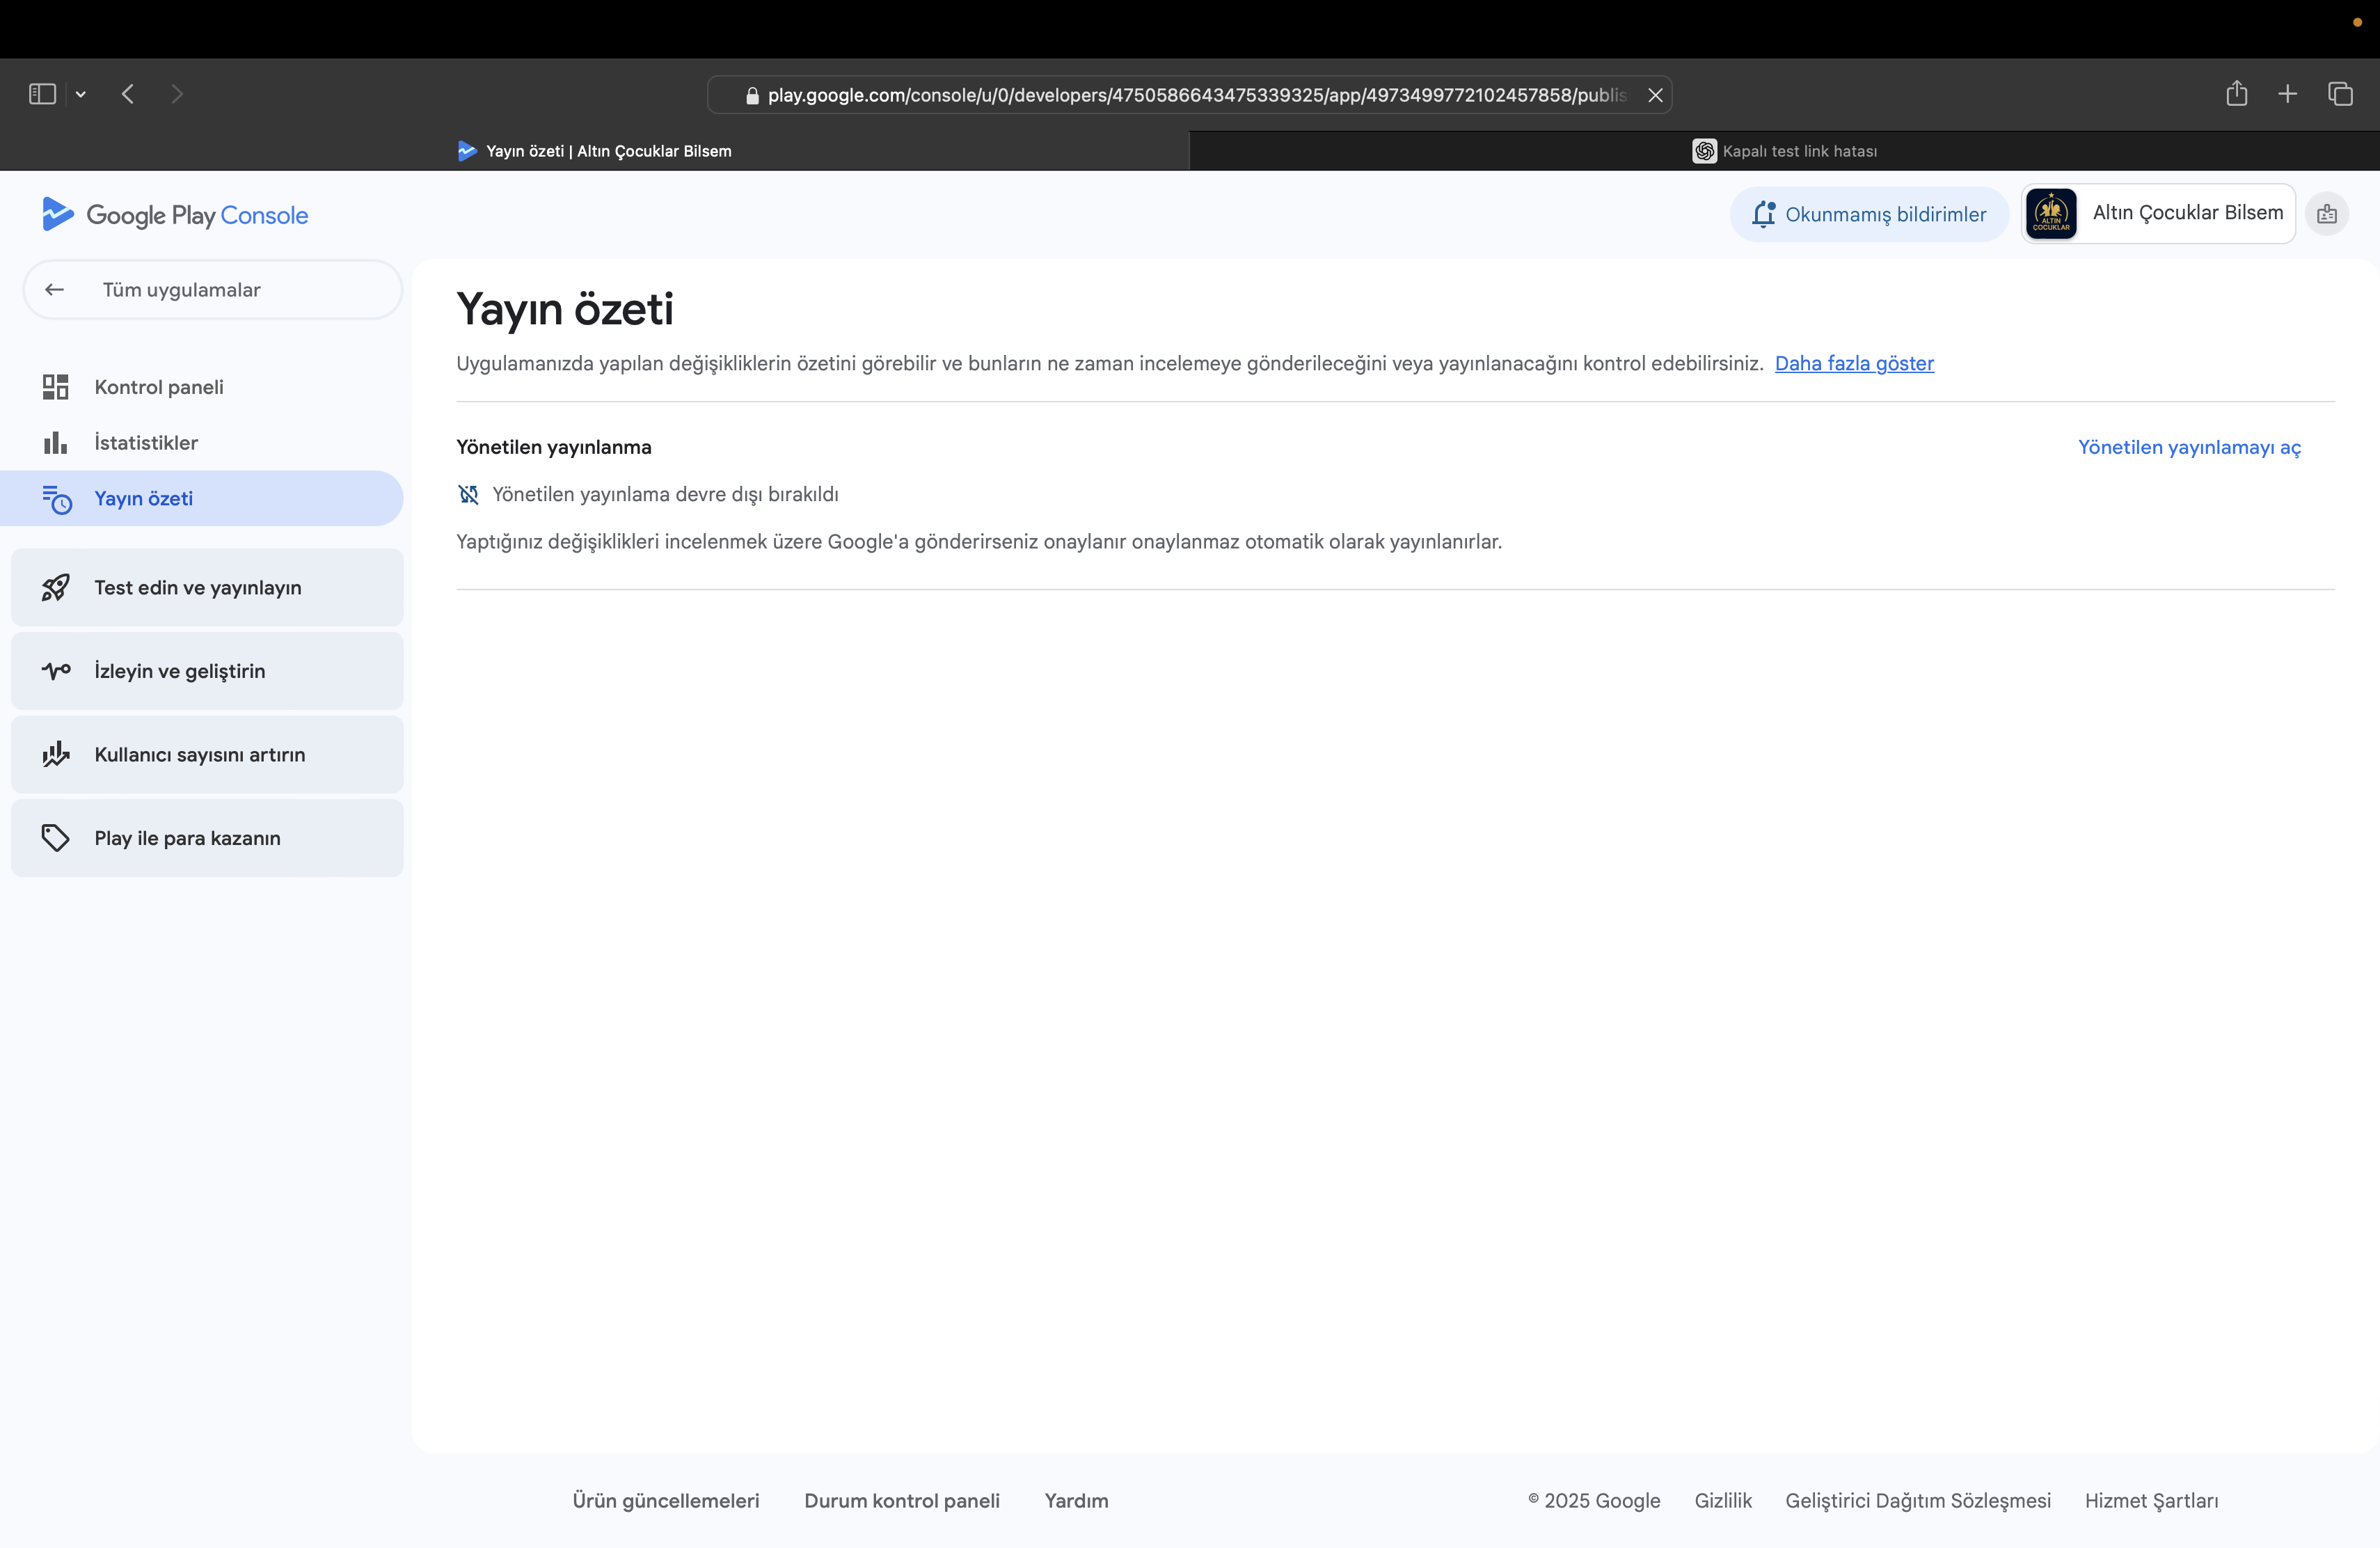Image resolution: width=2380 pixels, height=1548 pixels.
Task: Click the Altın Çocuklar app logo thumbnail
Action: [x=2050, y=214]
